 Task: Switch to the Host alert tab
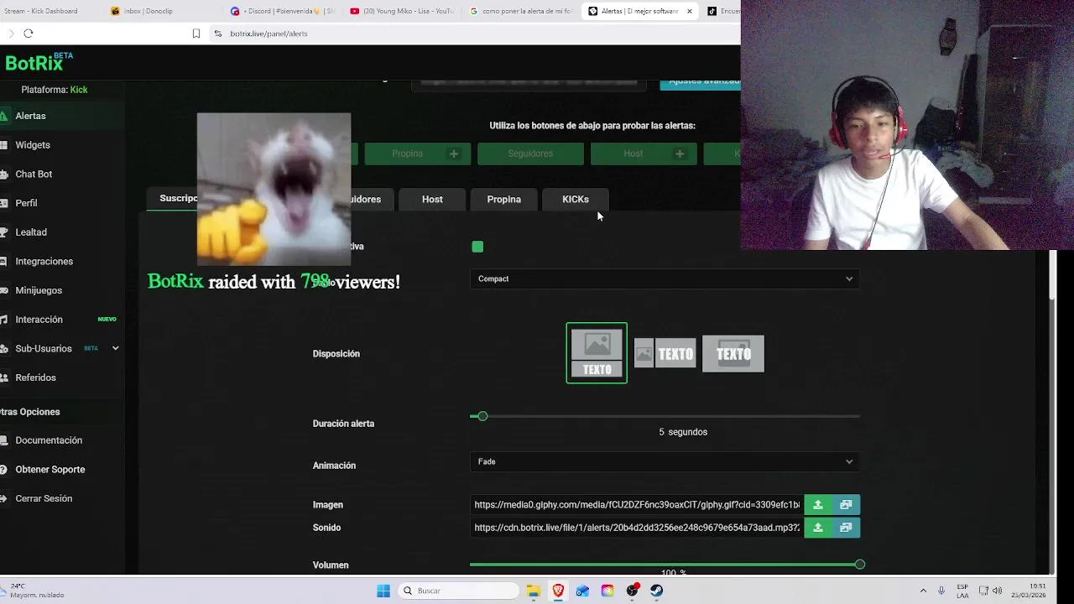coord(432,199)
